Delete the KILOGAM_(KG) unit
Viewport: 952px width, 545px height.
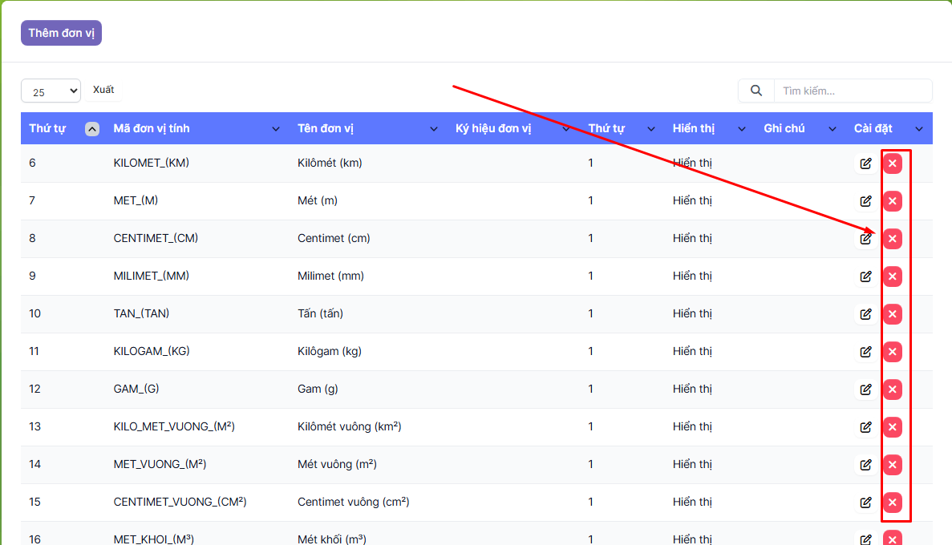892,352
